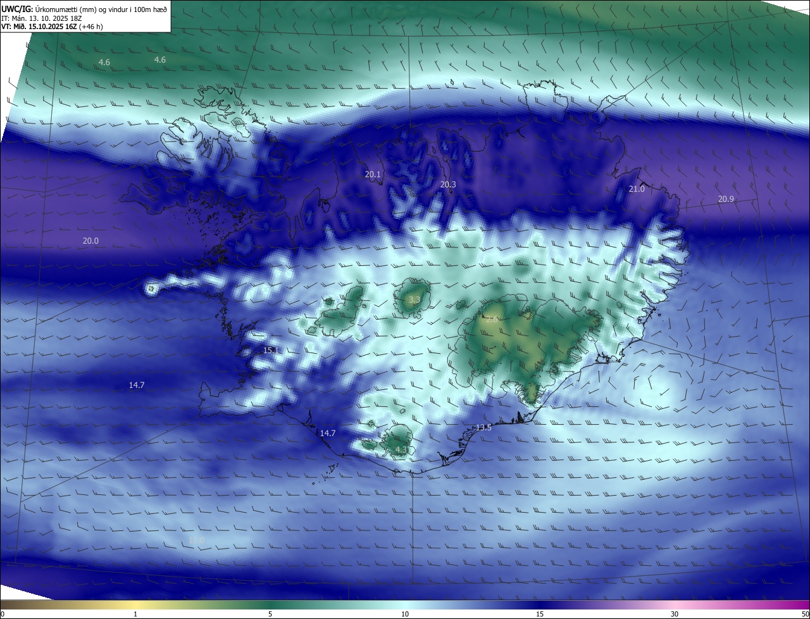Click the title text 'Úrkomumætti (mm) og vindur'
Viewport: 810px width, 619px height.
80,9
